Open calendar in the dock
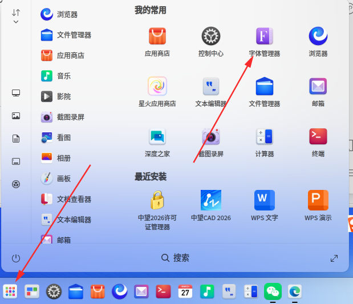Image resolution: width=353 pixels, height=304 pixels. coord(185,291)
